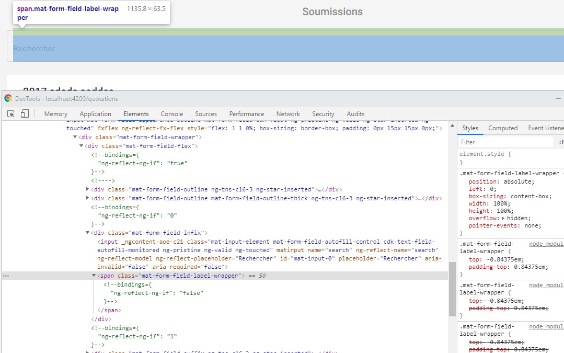This screenshot has width=564, height=353.
Task: Click the scroll-up arrow of elements scrollbar
Action: coord(452,126)
